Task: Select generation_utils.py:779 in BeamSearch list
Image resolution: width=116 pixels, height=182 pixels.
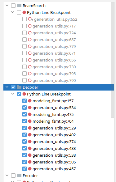Action: point(54,47)
